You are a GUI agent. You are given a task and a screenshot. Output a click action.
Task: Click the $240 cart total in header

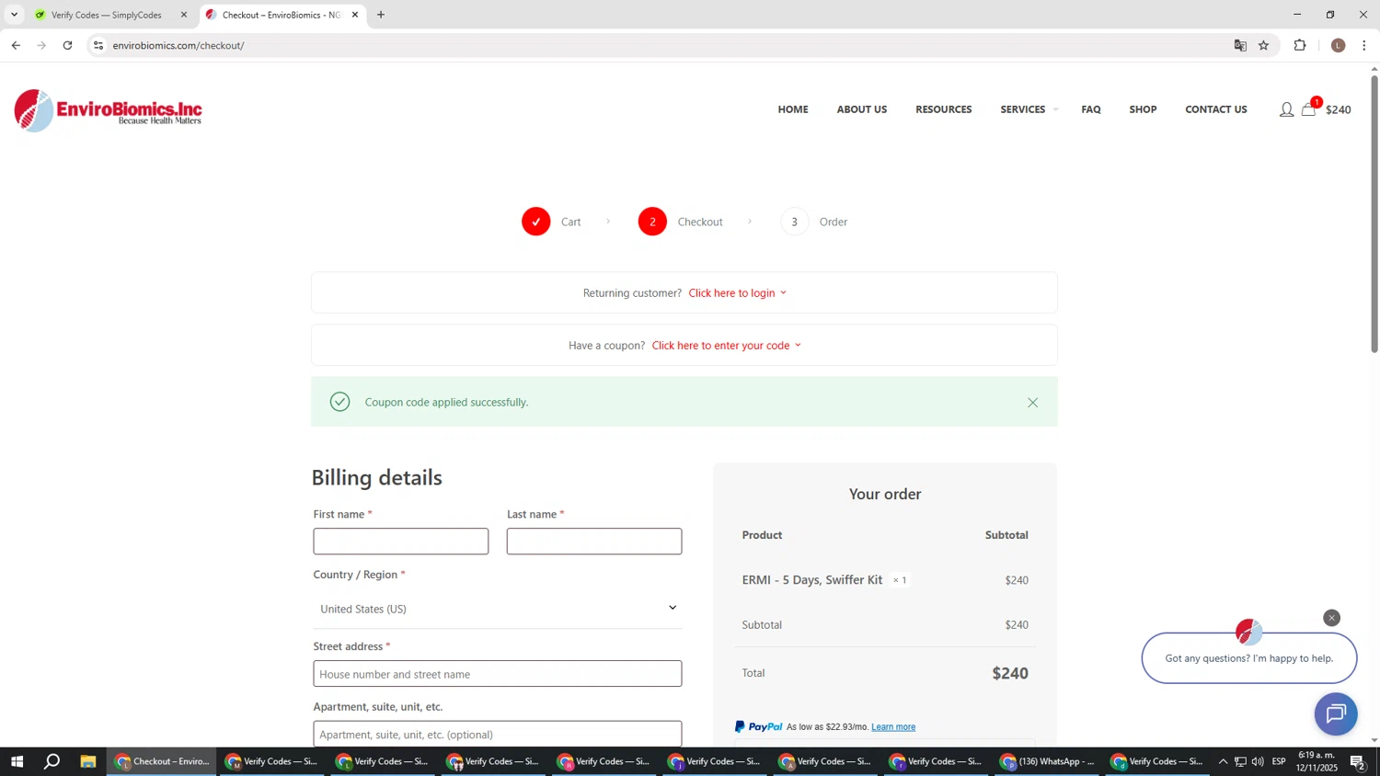(x=1339, y=110)
